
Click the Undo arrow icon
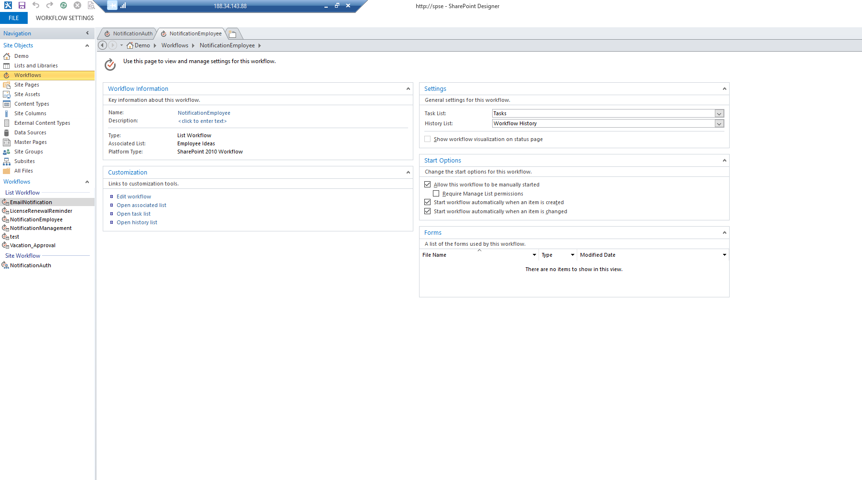36,5
